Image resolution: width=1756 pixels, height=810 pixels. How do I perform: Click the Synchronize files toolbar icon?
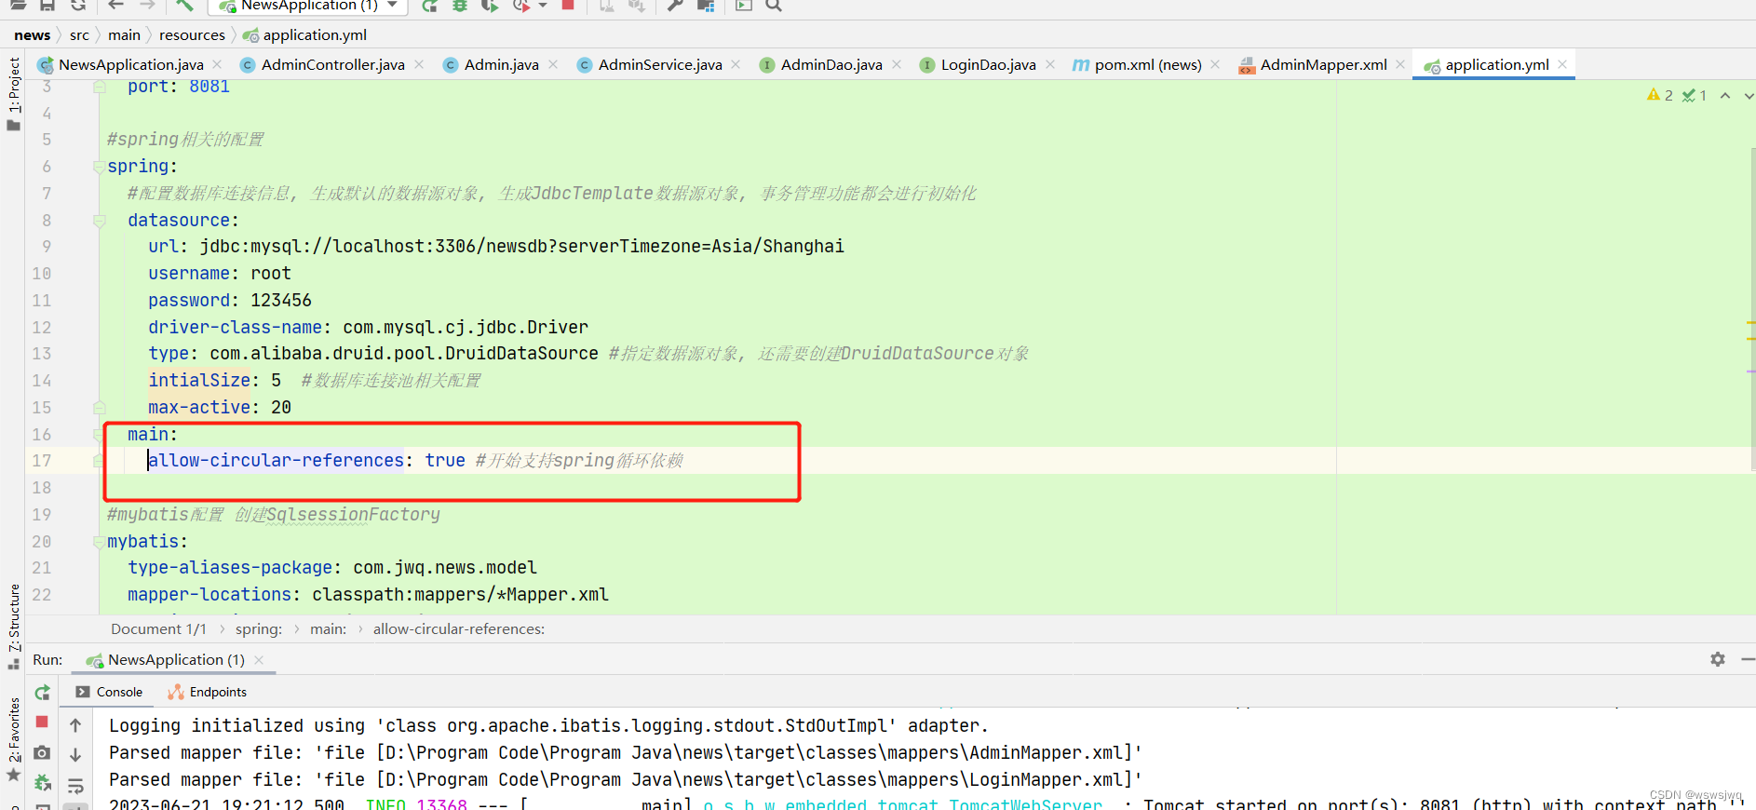click(x=78, y=6)
